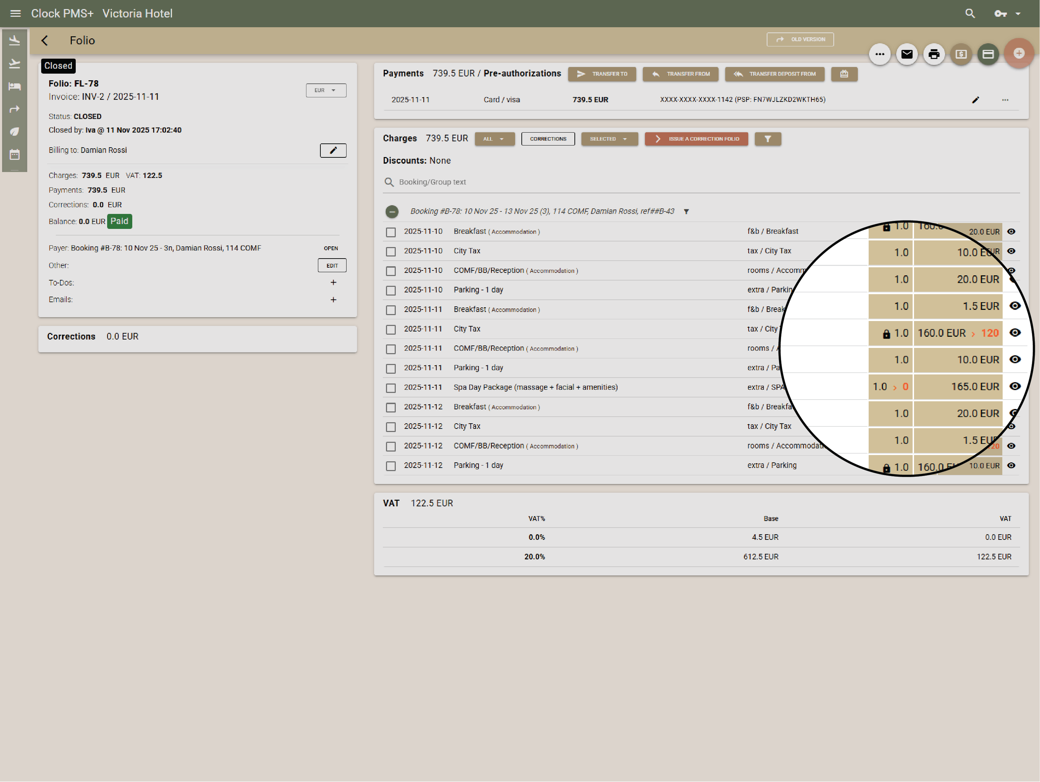Click the back arrow next to Folio
The image size is (1040, 782).
(45, 41)
